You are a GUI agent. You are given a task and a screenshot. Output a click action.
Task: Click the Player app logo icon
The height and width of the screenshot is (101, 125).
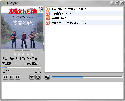click(4, 3)
